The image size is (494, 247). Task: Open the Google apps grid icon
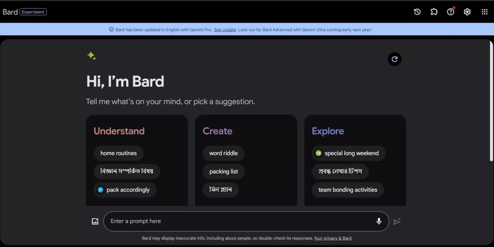484,12
